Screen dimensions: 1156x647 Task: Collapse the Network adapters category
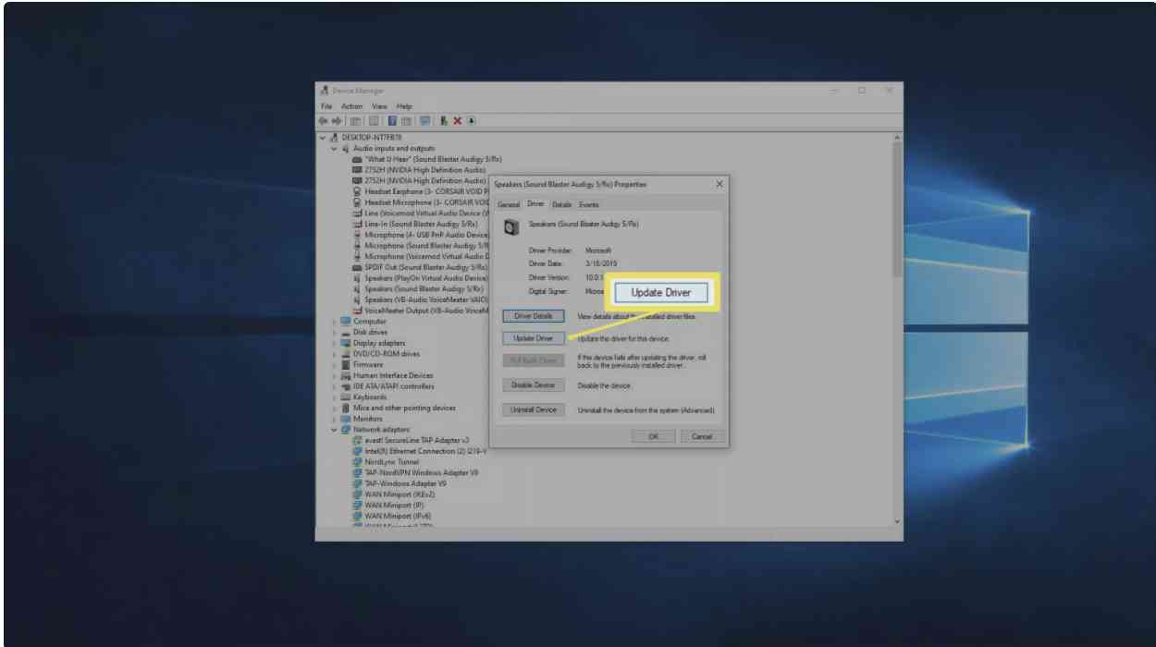(x=335, y=430)
